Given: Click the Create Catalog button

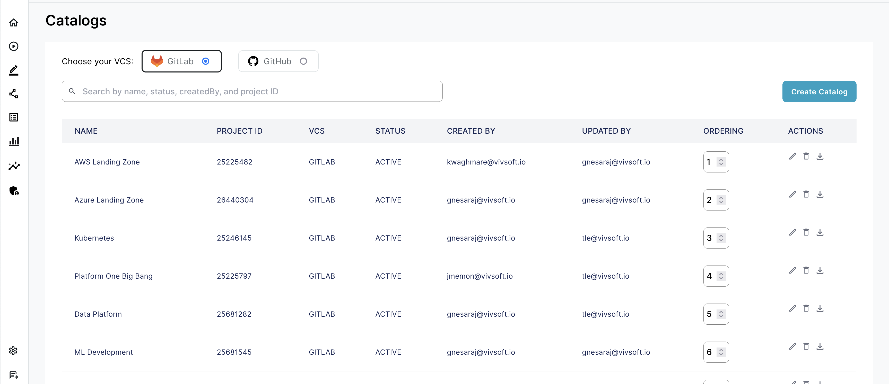Looking at the screenshot, I should tap(819, 92).
